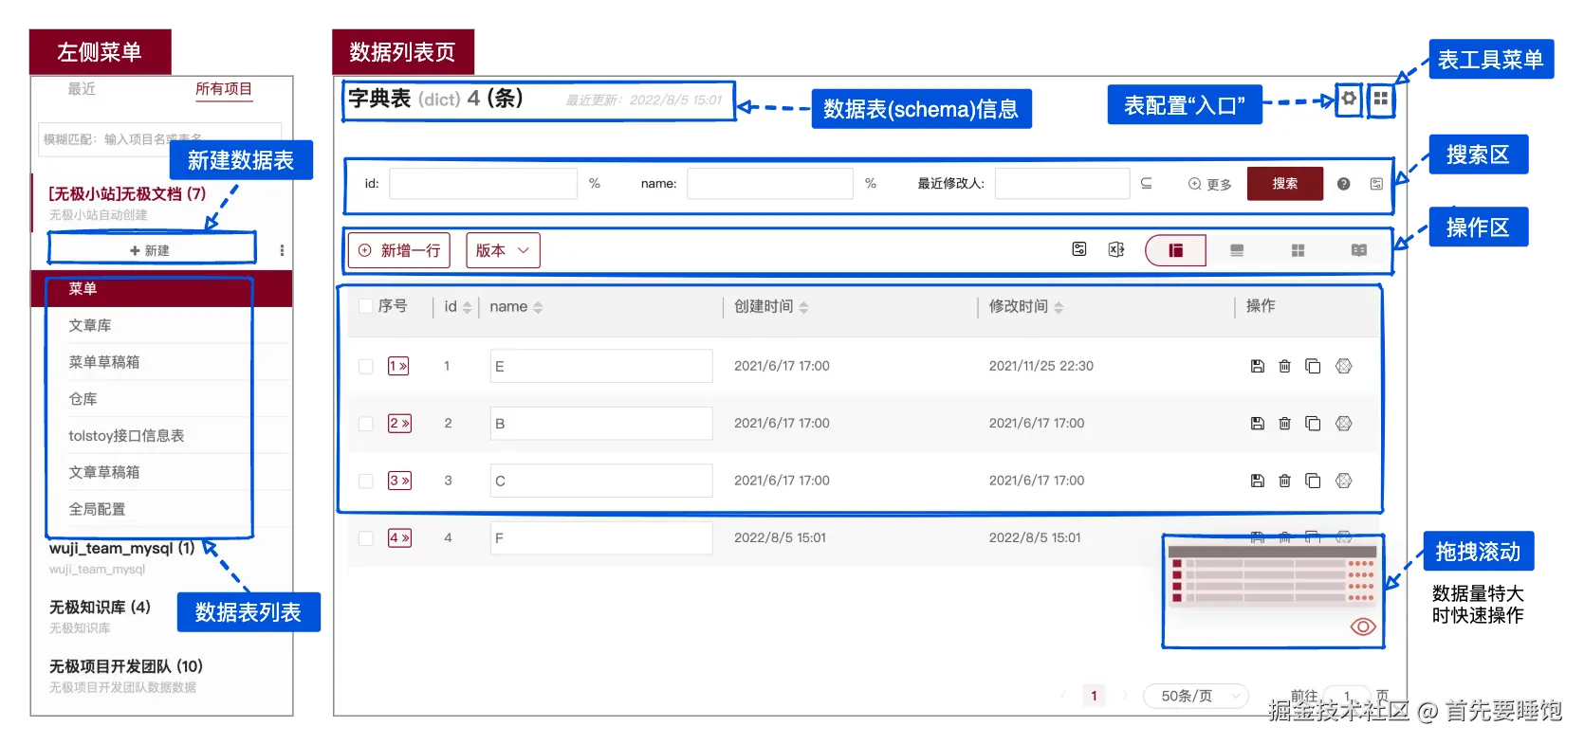The image size is (1584, 745).
Task: Tick the checkbox for row 2
Action: coord(365,424)
